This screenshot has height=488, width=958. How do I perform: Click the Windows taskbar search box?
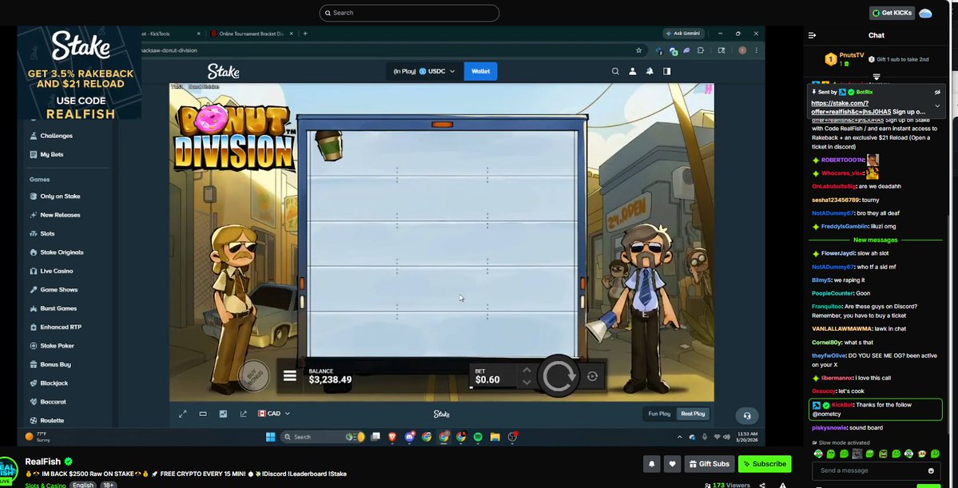[323, 437]
